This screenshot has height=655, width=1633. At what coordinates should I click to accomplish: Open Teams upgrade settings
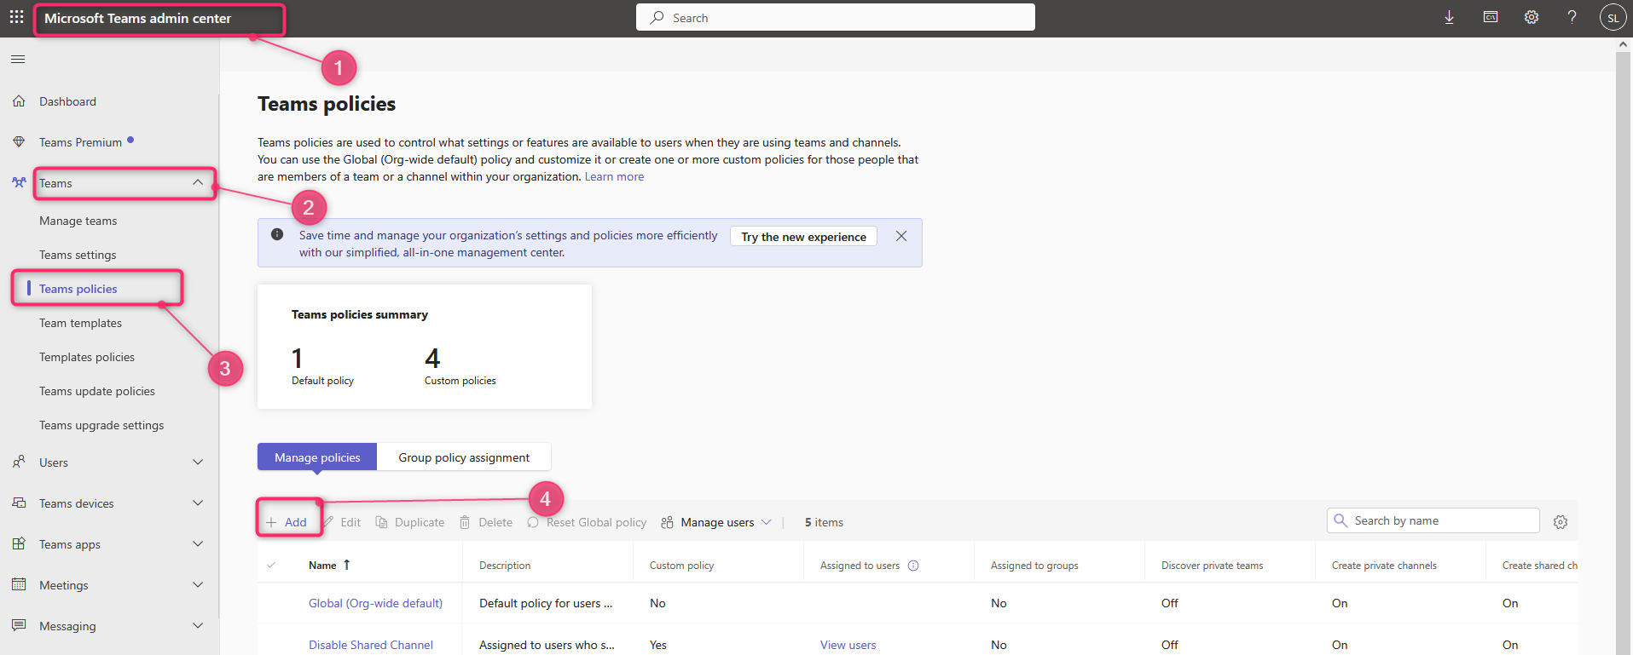(x=101, y=425)
